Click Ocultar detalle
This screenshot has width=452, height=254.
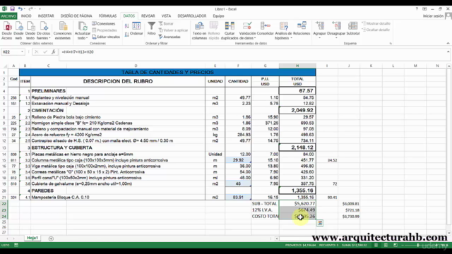click(x=376, y=30)
